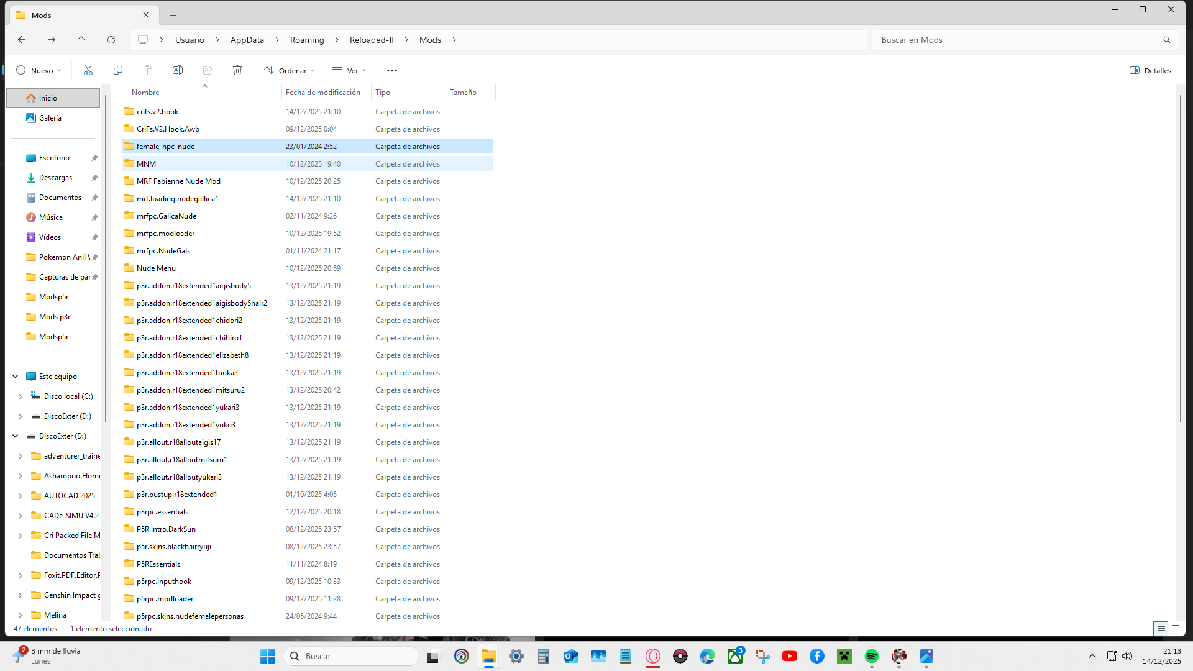Image resolution: width=1193 pixels, height=671 pixels.
Task: Select the p3rpc.essentials folder
Action: pyautogui.click(x=308, y=512)
